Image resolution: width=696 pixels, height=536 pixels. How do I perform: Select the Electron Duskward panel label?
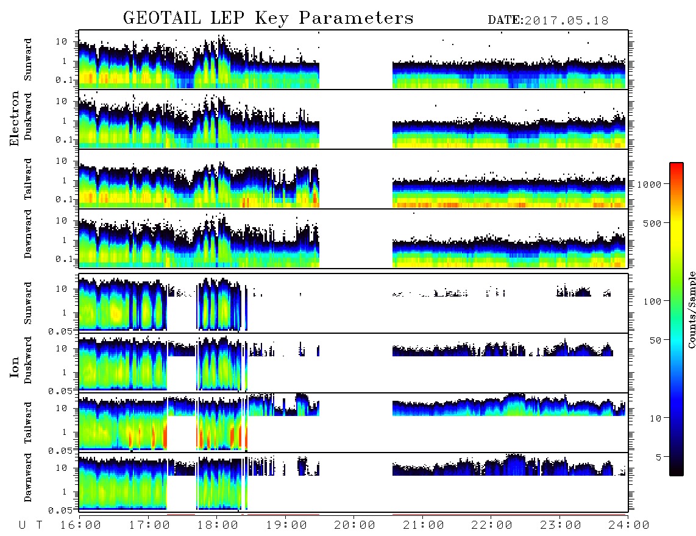click(28, 116)
